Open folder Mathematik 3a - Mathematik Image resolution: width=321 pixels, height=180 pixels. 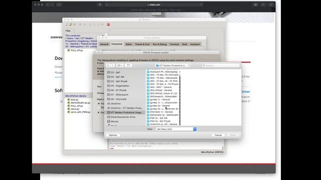click(x=163, y=115)
